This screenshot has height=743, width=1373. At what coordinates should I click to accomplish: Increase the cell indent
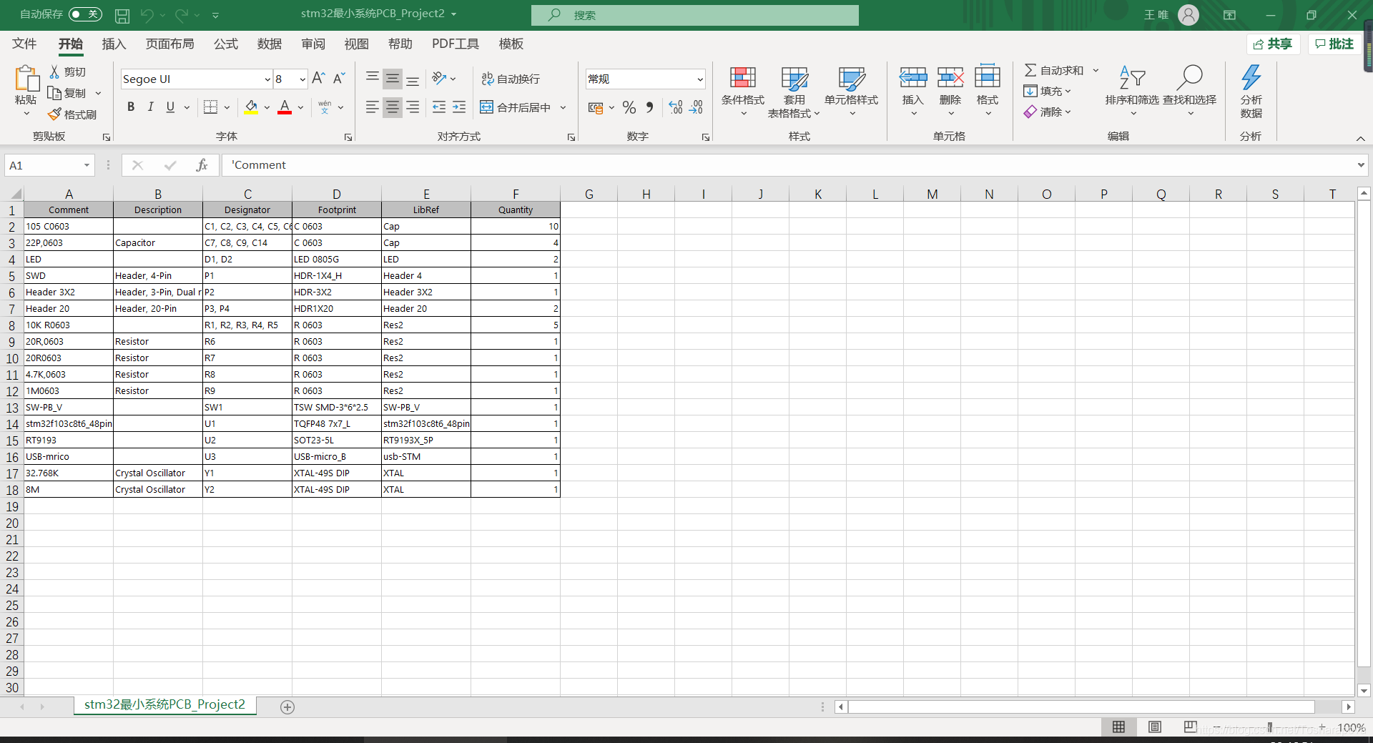[x=459, y=107]
